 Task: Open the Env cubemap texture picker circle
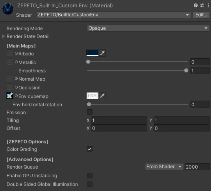(16, 96)
